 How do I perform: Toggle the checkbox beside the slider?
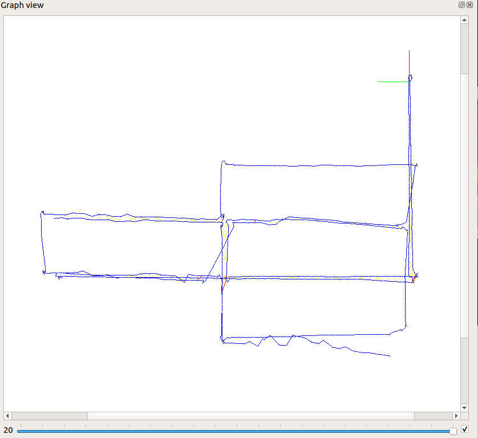click(465, 429)
